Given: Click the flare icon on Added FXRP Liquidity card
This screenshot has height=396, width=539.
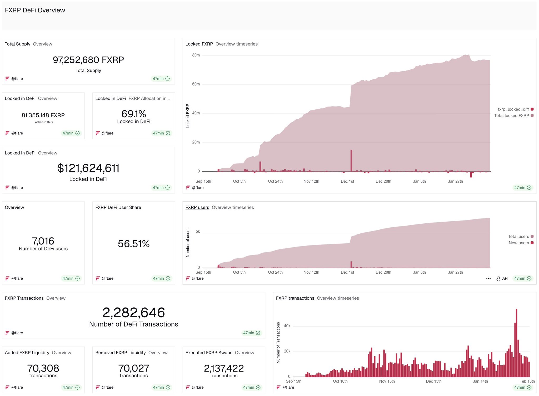Looking at the screenshot, I should click(7, 387).
